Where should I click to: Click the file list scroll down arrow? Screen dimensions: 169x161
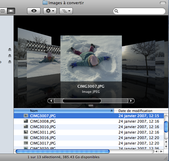[166, 146]
